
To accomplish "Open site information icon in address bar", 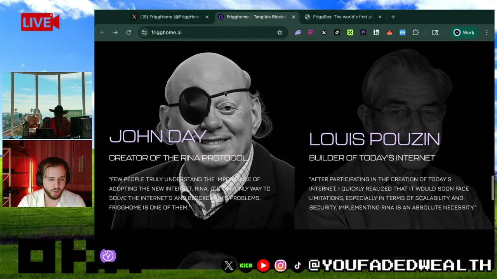I will click(144, 33).
